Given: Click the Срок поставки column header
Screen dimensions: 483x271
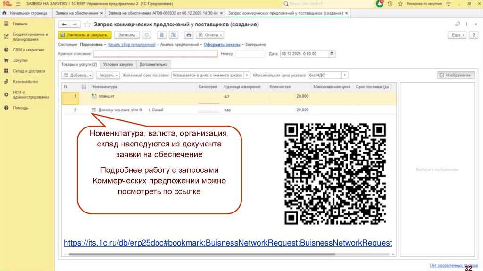Looking at the screenshot, I should (374, 87).
